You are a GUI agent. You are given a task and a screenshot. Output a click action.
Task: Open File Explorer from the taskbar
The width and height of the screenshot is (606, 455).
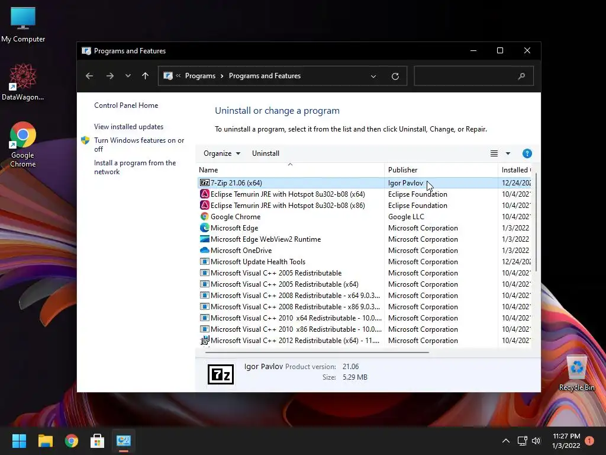pyautogui.click(x=45, y=441)
